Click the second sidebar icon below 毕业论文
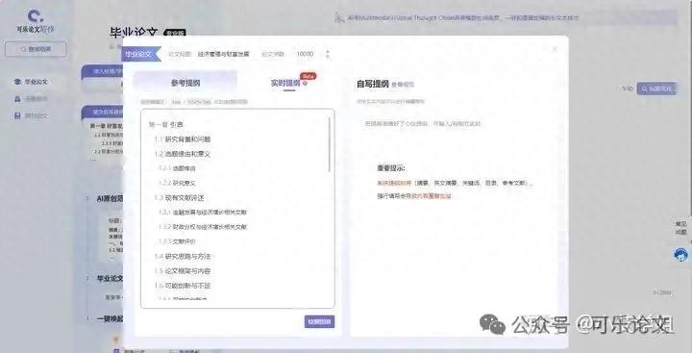This screenshot has width=692, height=353. coord(17,99)
